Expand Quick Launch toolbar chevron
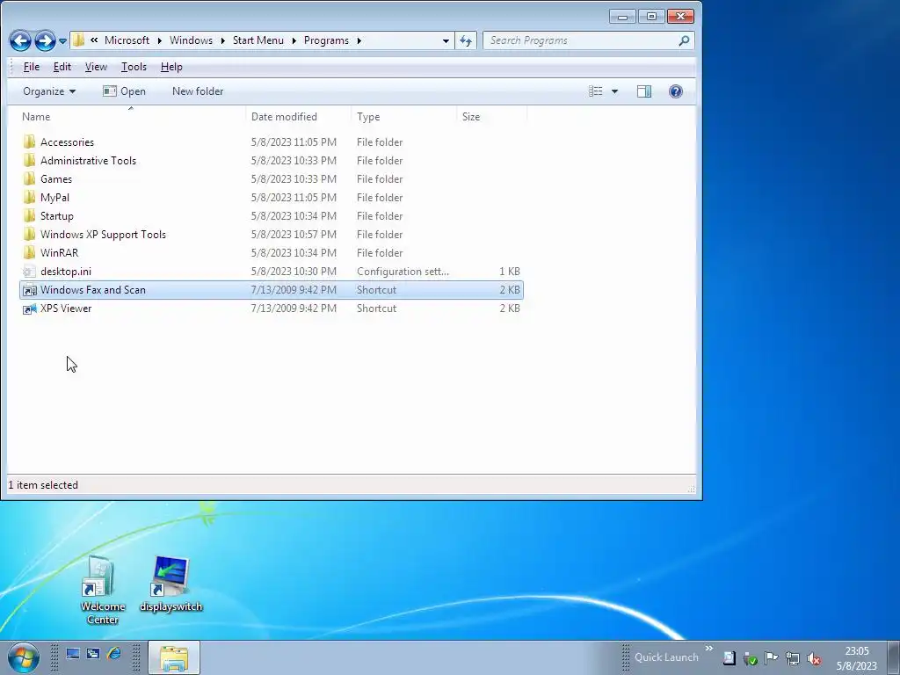Viewport: 900px width, 675px height. [x=709, y=648]
